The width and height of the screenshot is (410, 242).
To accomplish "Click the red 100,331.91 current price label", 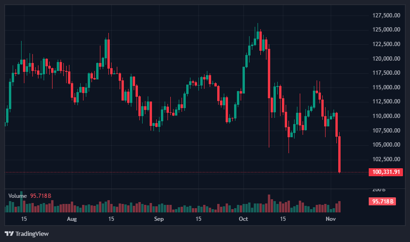I will pos(386,172).
